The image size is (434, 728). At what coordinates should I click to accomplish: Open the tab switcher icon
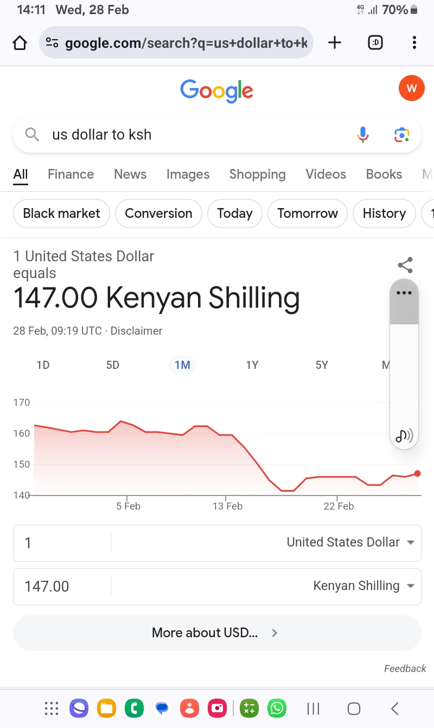tap(375, 42)
